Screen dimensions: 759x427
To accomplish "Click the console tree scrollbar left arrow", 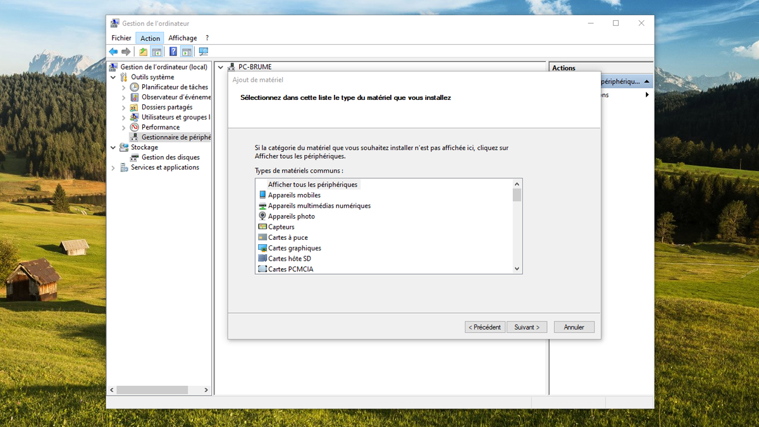I will coord(112,390).
